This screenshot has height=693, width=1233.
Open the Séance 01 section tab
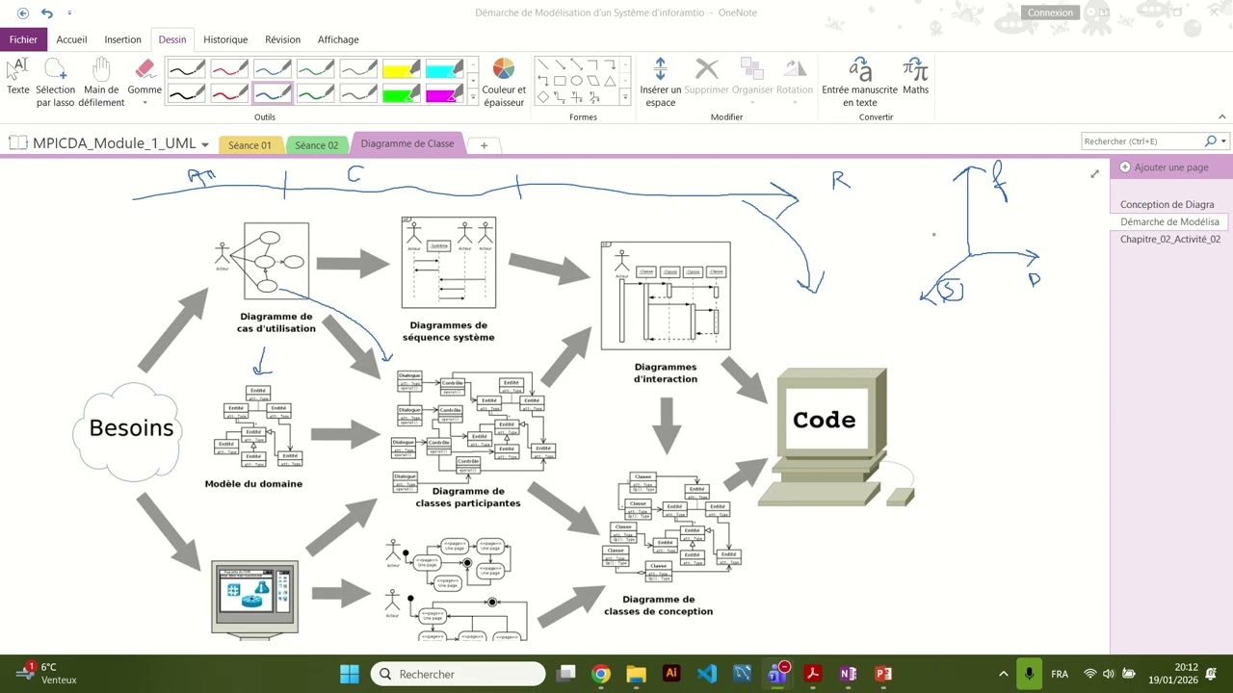pyautogui.click(x=249, y=145)
